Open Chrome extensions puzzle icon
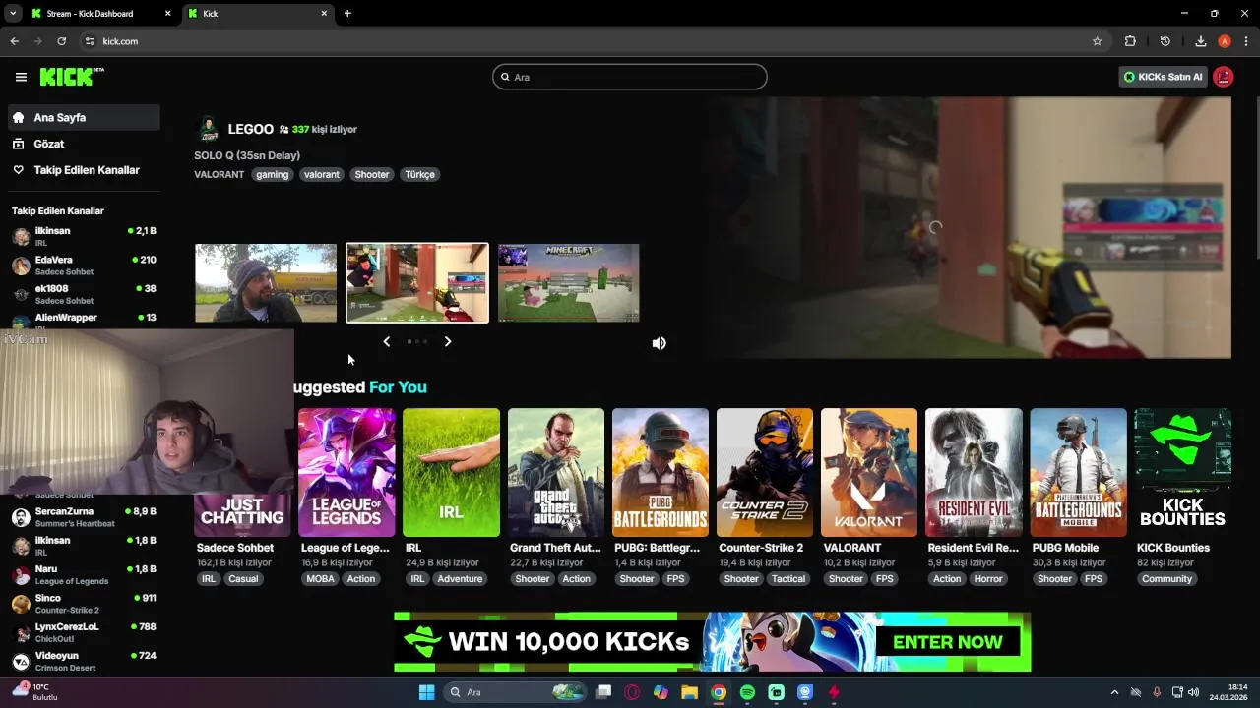 [x=1130, y=41]
